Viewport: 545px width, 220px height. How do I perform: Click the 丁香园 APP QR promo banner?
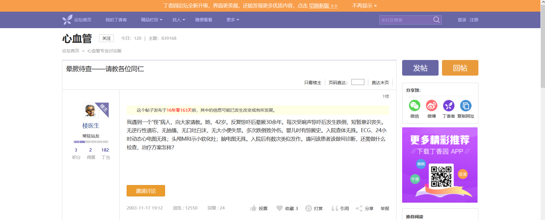(x=440, y=165)
